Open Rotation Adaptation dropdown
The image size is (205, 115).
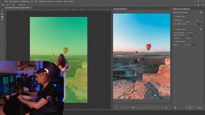coord(189,35)
